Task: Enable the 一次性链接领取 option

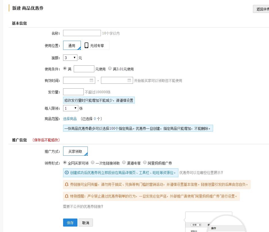Action: tap(93, 162)
